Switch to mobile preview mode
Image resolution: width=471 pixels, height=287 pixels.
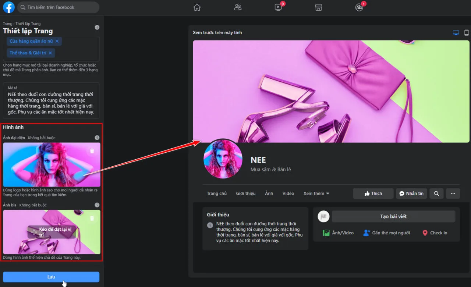(x=466, y=33)
